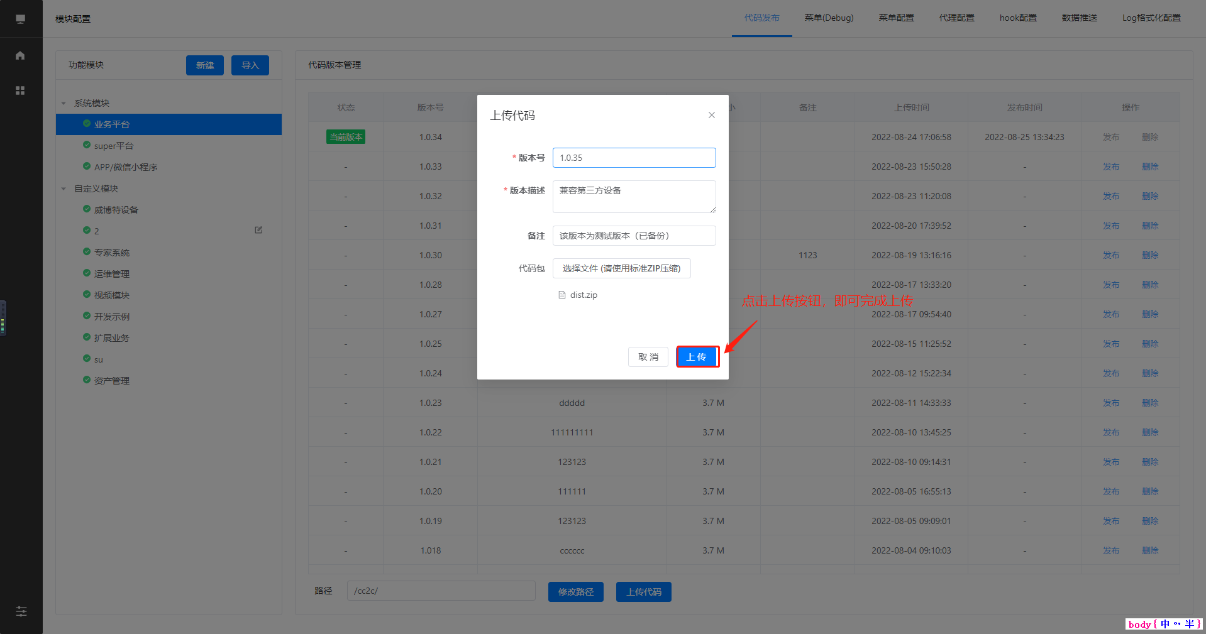The height and width of the screenshot is (634, 1206).
Task: Click the 当前版本 status badge
Action: (346, 137)
